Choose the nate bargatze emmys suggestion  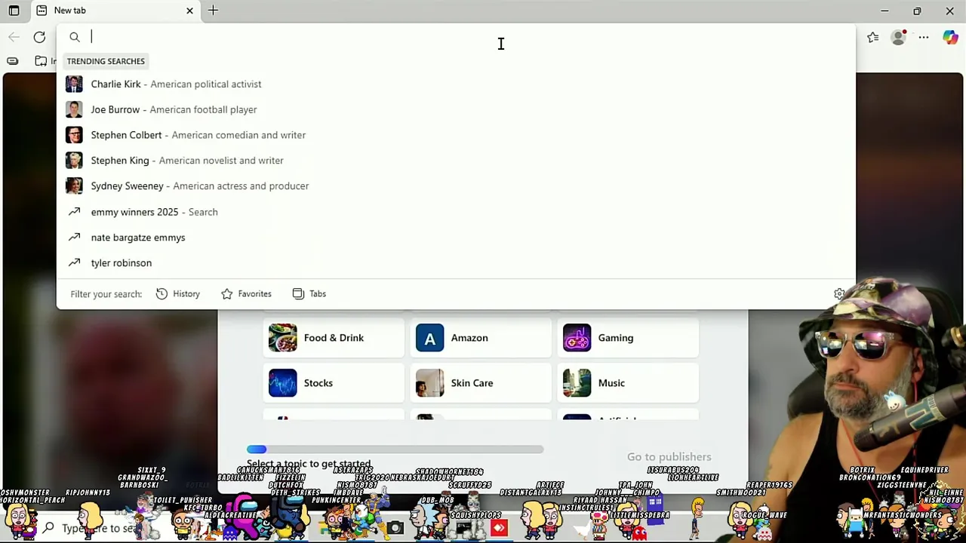click(456, 238)
